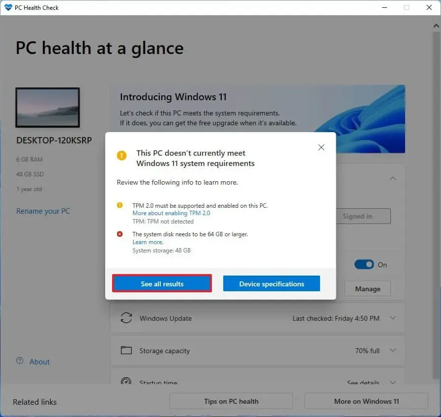The image size is (441, 417).
Task: Click the Storage capacity folder icon
Action: [126, 350]
